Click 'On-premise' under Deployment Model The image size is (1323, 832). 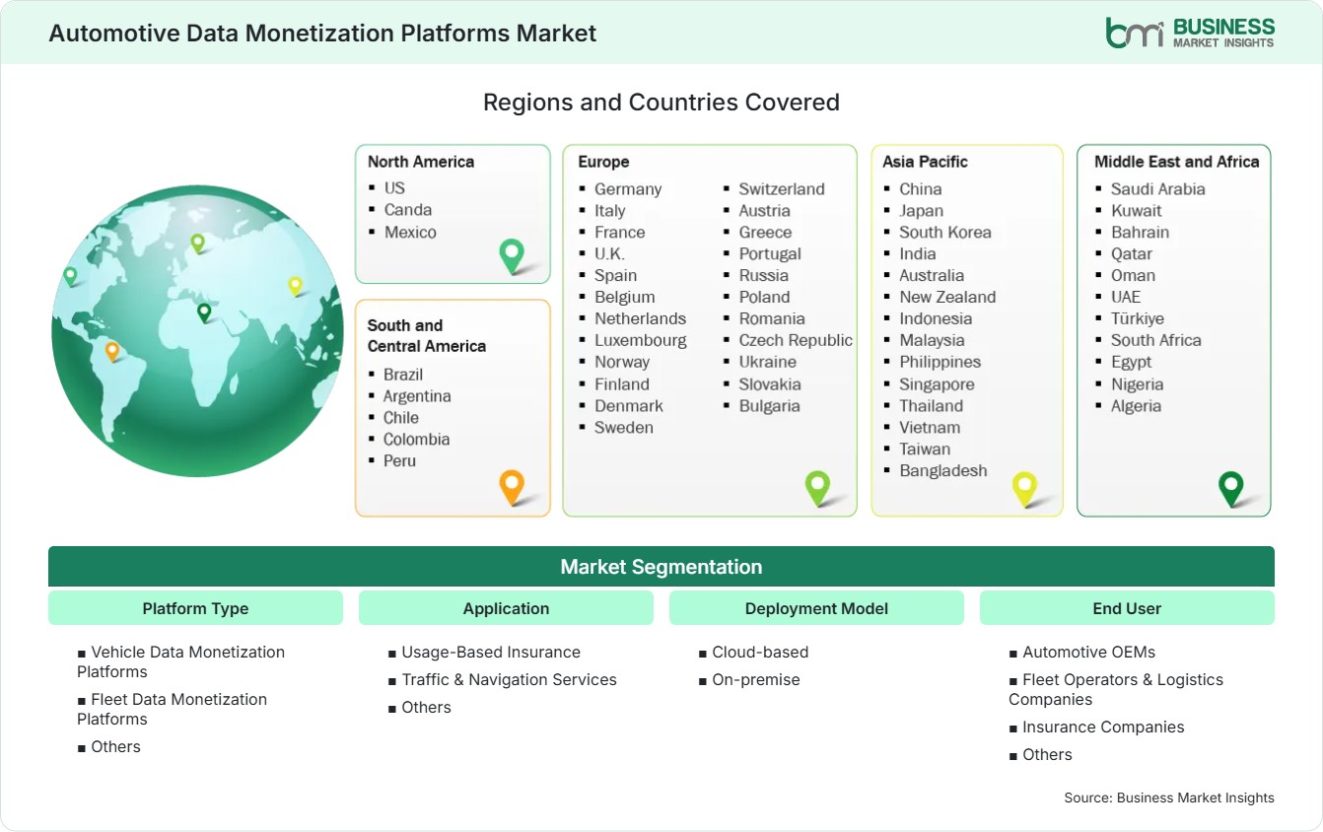click(x=749, y=680)
